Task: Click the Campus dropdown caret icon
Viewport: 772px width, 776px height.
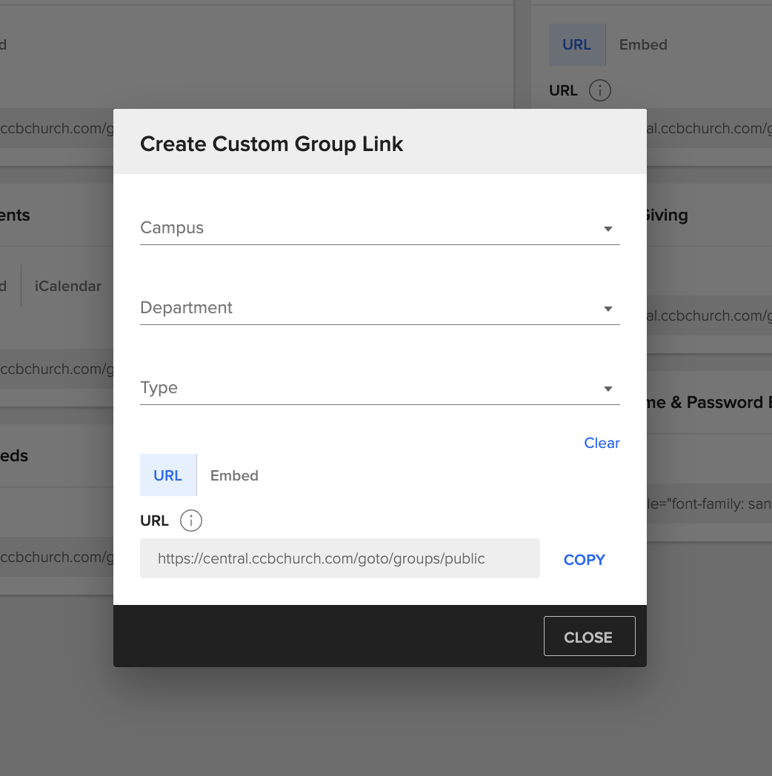Action: click(608, 229)
